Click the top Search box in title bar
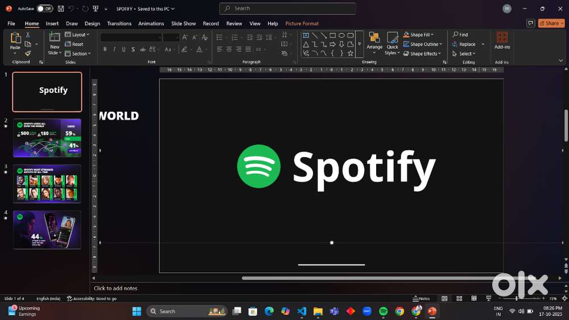 click(x=287, y=9)
